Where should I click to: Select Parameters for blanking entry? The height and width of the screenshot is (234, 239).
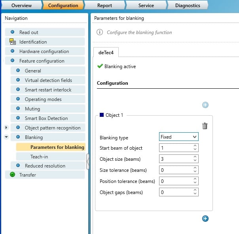point(51,147)
